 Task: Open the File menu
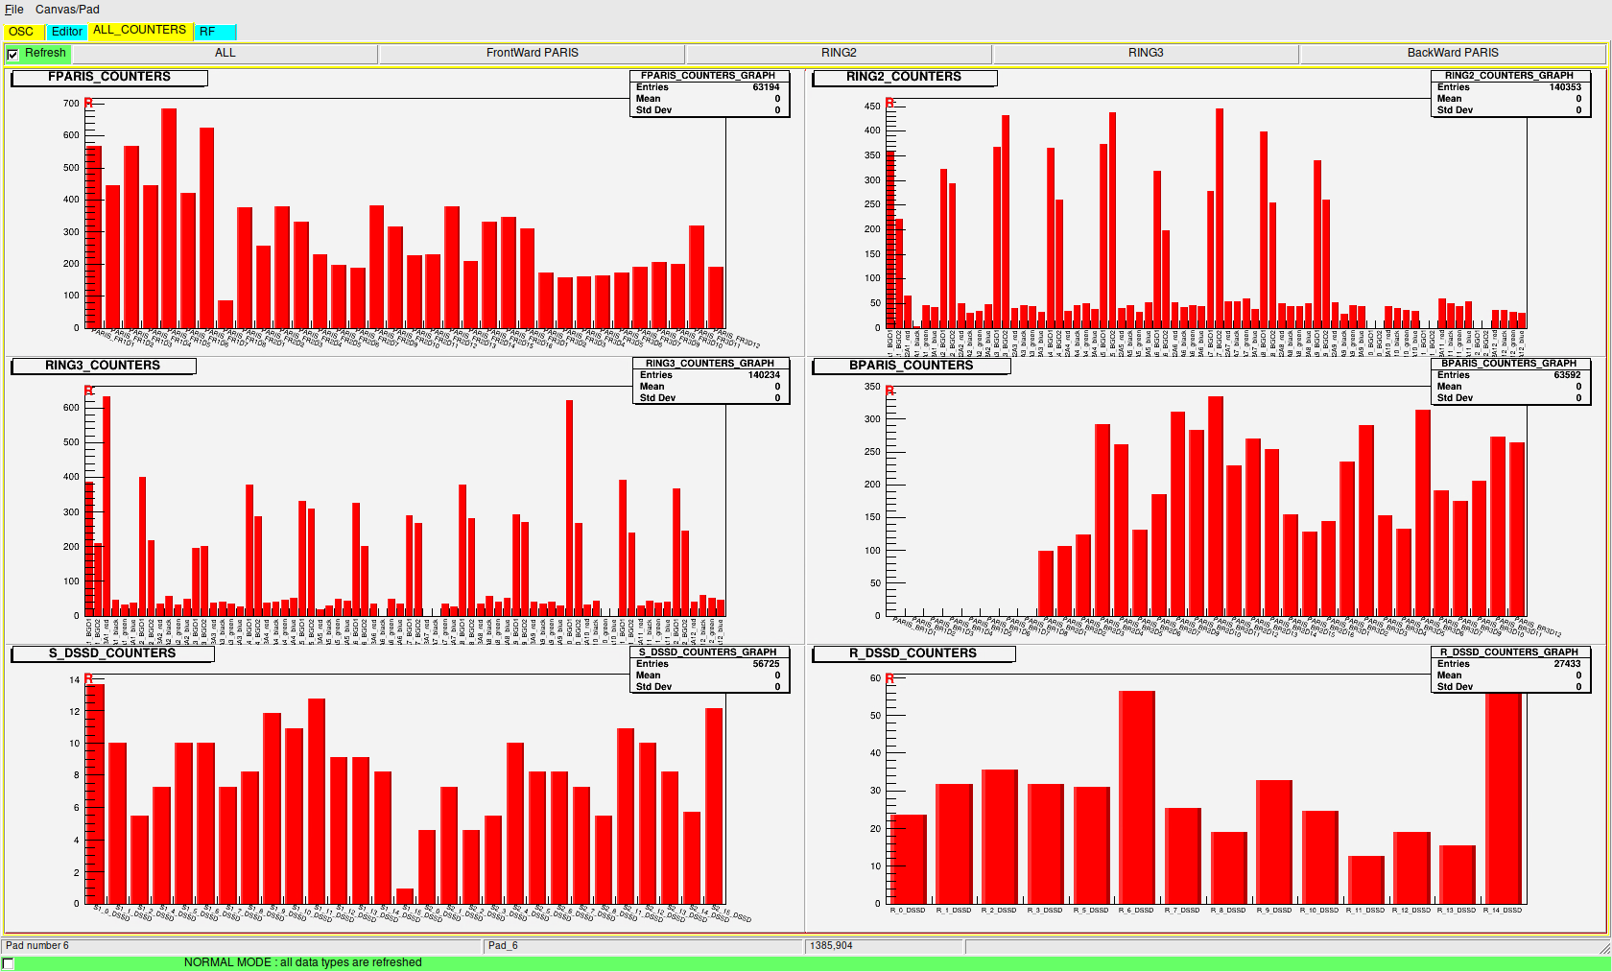click(x=14, y=10)
